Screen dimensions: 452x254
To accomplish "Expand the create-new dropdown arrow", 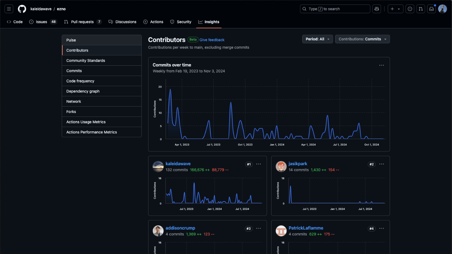I will pyautogui.click(x=399, y=9).
